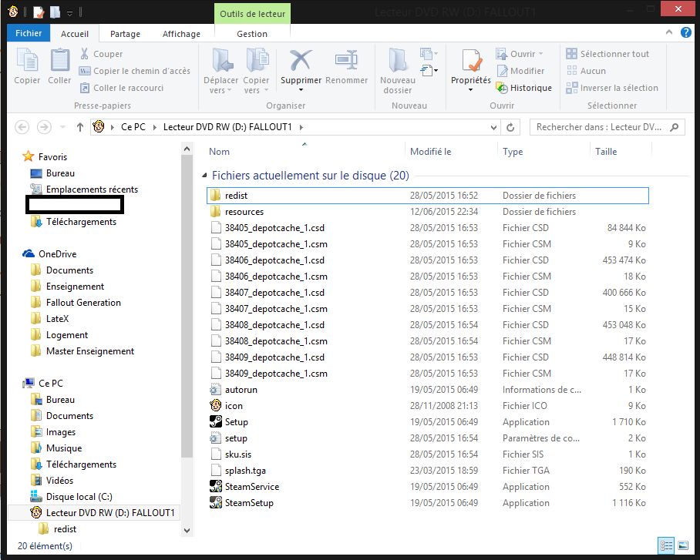Sort by the Taille column header
Image resolution: width=700 pixels, height=560 pixels.
coord(606,152)
